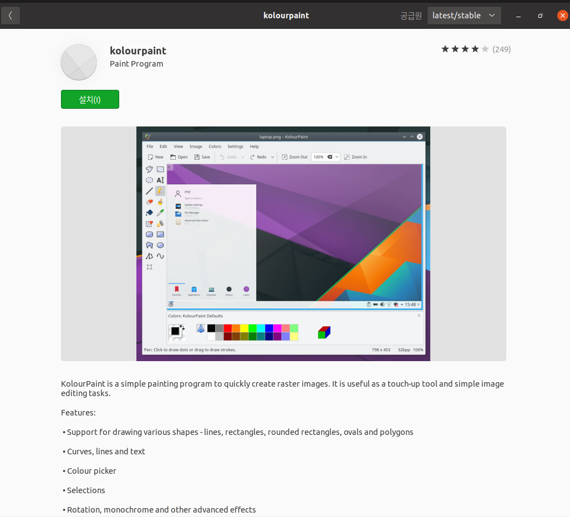The image size is (570, 517).
Task: Click the Colour picker feature line
Action: pos(89,471)
